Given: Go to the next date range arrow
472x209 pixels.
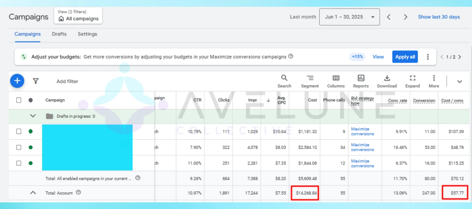Looking at the screenshot, I should pyautogui.click(x=405, y=17).
